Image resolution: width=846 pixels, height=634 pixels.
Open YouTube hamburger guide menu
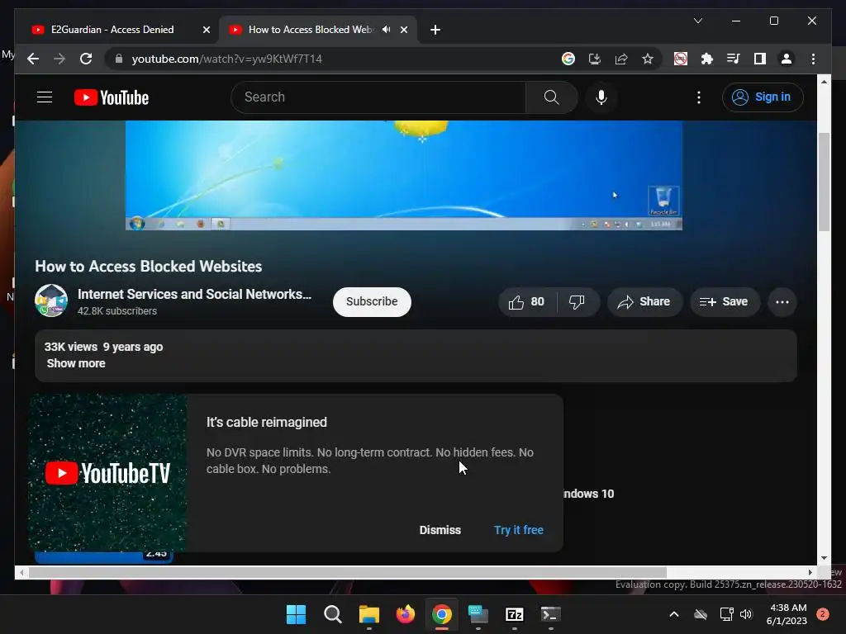point(45,97)
